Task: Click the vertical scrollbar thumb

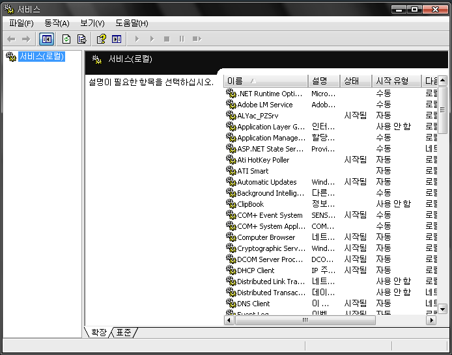Action: [x=442, y=110]
